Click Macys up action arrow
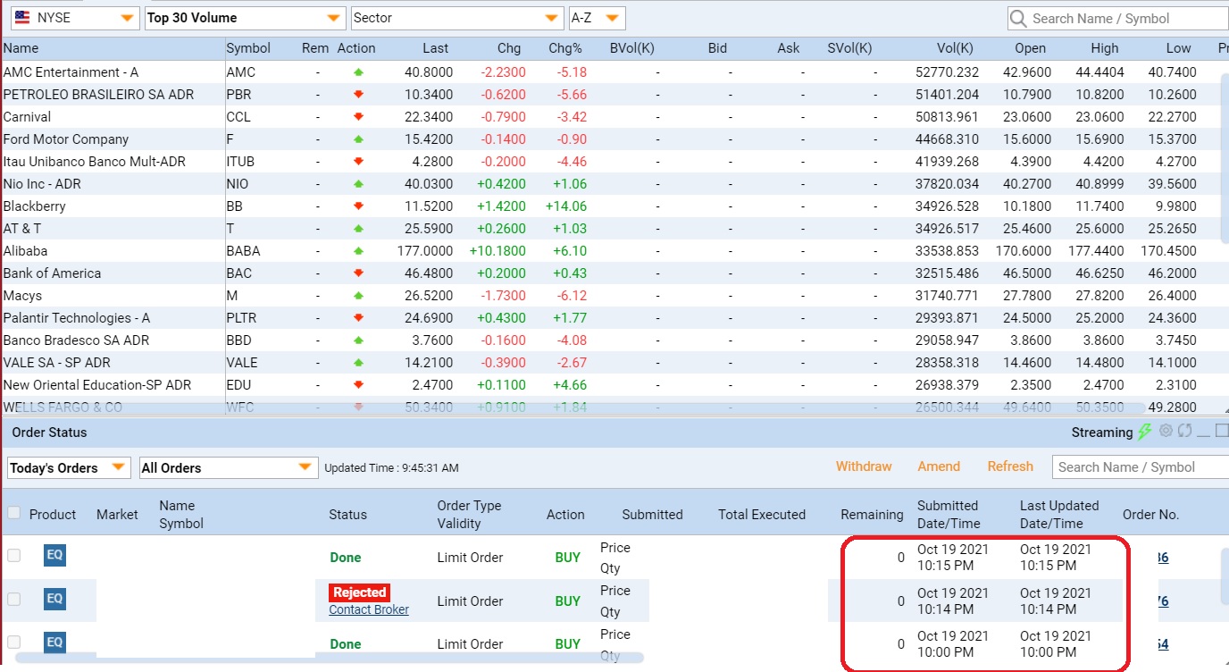Image resolution: width=1229 pixels, height=672 pixels. [x=359, y=296]
